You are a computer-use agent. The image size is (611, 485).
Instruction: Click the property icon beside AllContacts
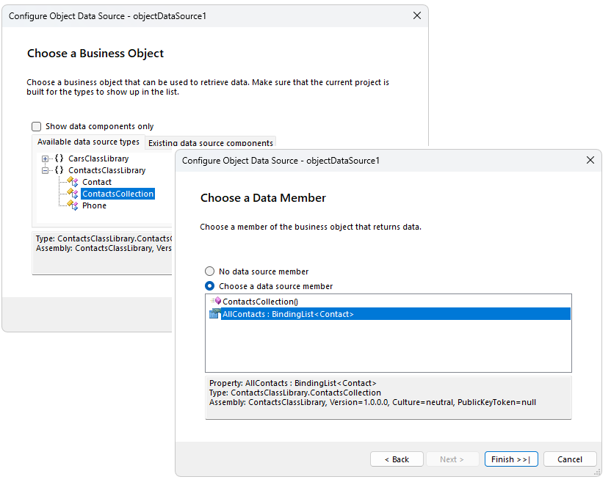[x=214, y=313]
